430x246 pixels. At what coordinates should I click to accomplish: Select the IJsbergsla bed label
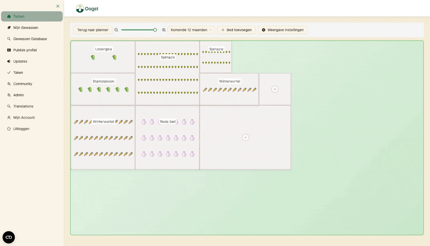point(103,49)
